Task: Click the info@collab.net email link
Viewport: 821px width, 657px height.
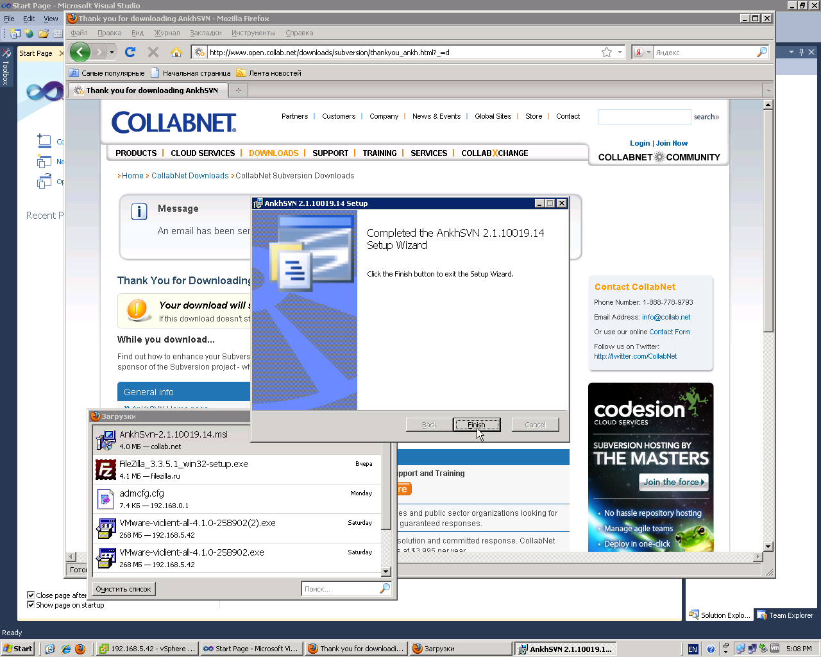Action: coord(666,317)
